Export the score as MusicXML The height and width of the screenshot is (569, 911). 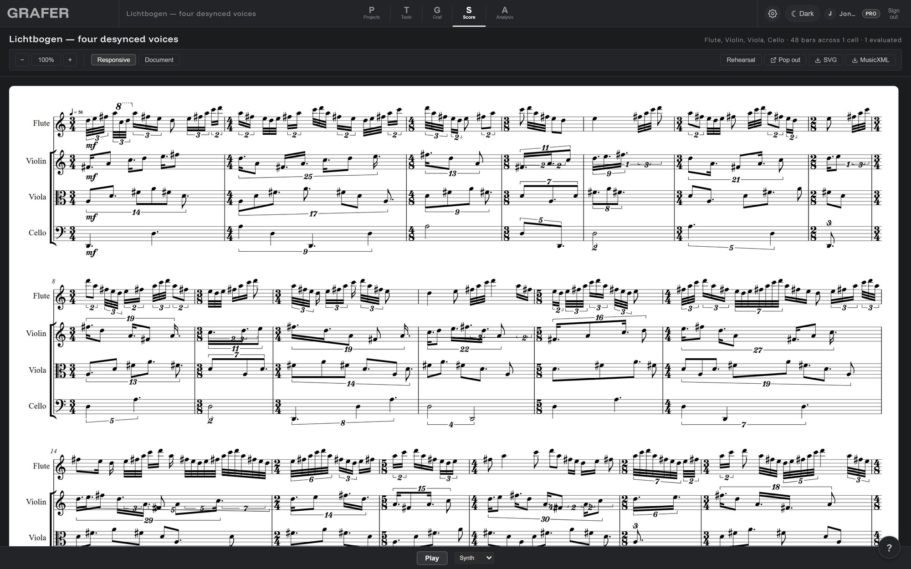870,60
